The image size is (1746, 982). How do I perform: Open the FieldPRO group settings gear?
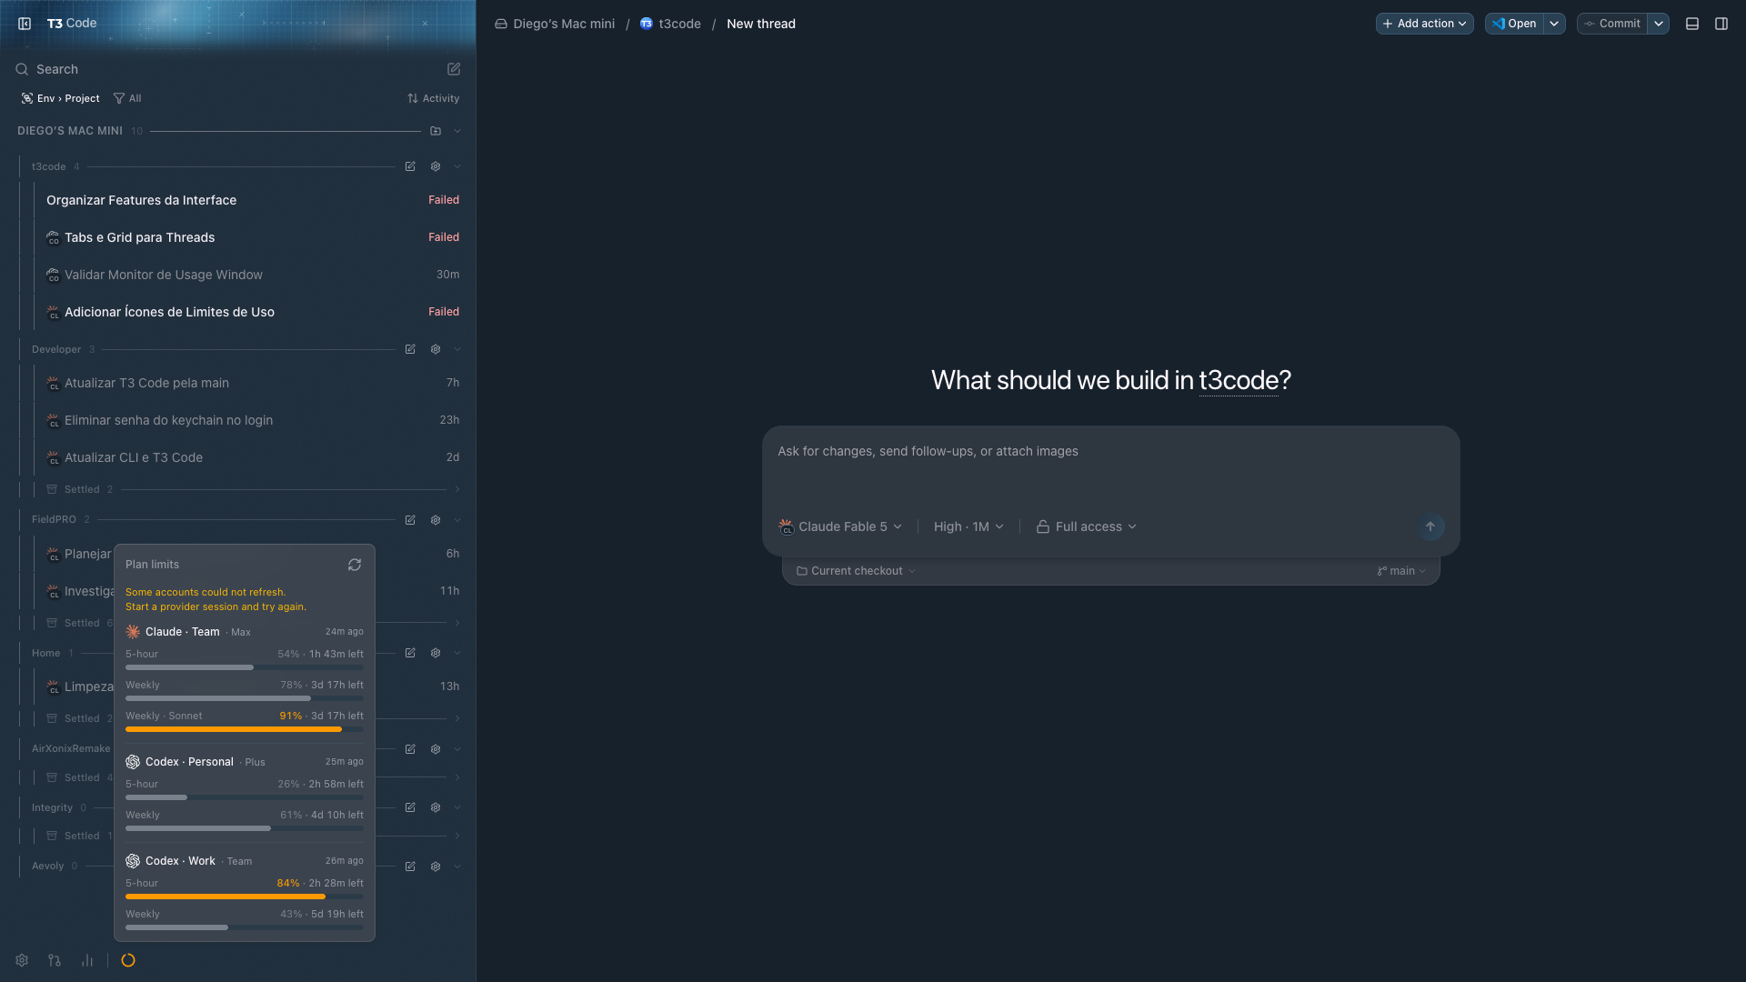tap(436, 520)
